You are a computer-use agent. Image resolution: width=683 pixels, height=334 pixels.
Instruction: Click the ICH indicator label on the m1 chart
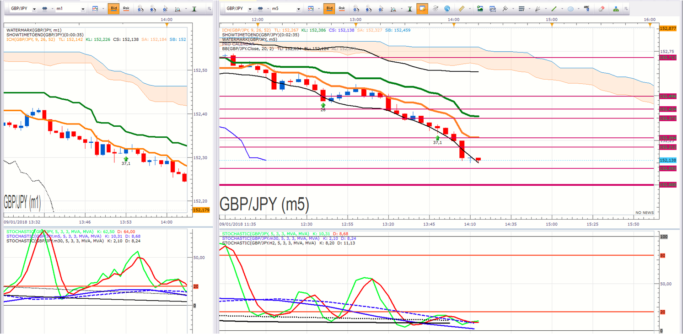coord(31,39)
